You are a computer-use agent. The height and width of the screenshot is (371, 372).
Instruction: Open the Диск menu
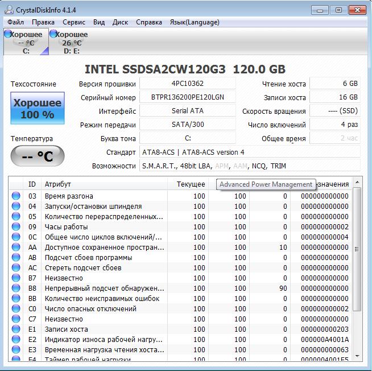pyautogui.click(x=120, y=22)
